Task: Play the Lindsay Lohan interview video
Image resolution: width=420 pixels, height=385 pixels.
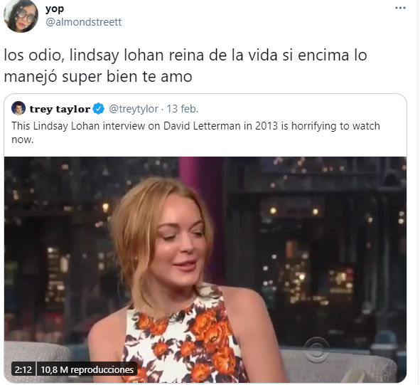Action: click(205, 270)
